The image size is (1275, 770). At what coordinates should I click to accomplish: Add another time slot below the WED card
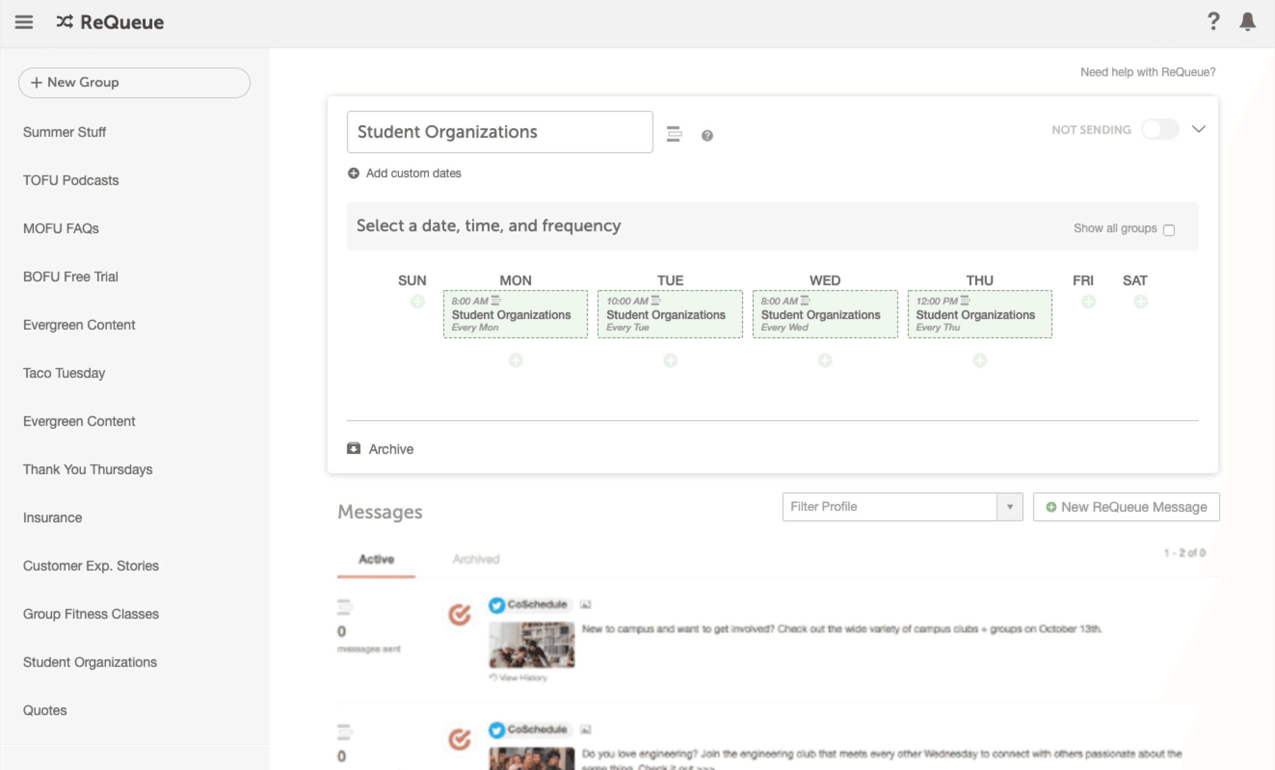pyautogui.click(x=825, y=360)
